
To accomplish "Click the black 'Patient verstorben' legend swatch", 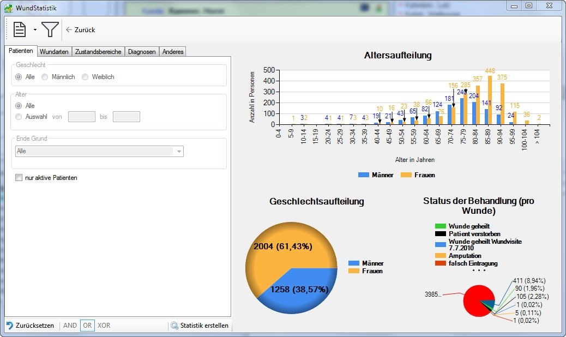I will click(441, 234).
